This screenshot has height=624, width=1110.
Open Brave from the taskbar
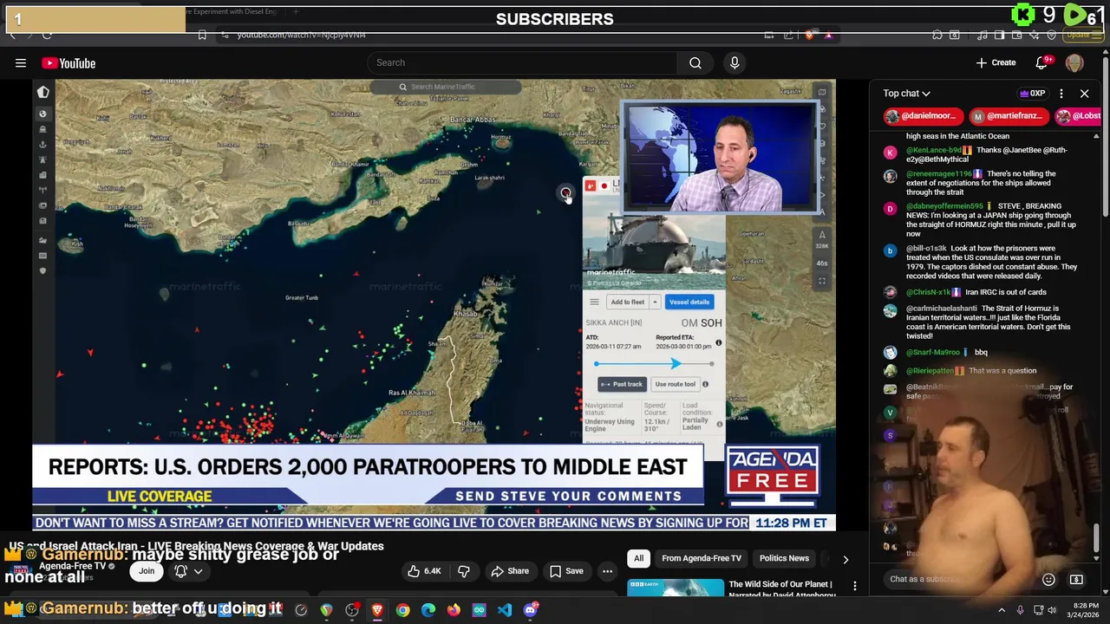pyautogui.click(x=377, y=610)
